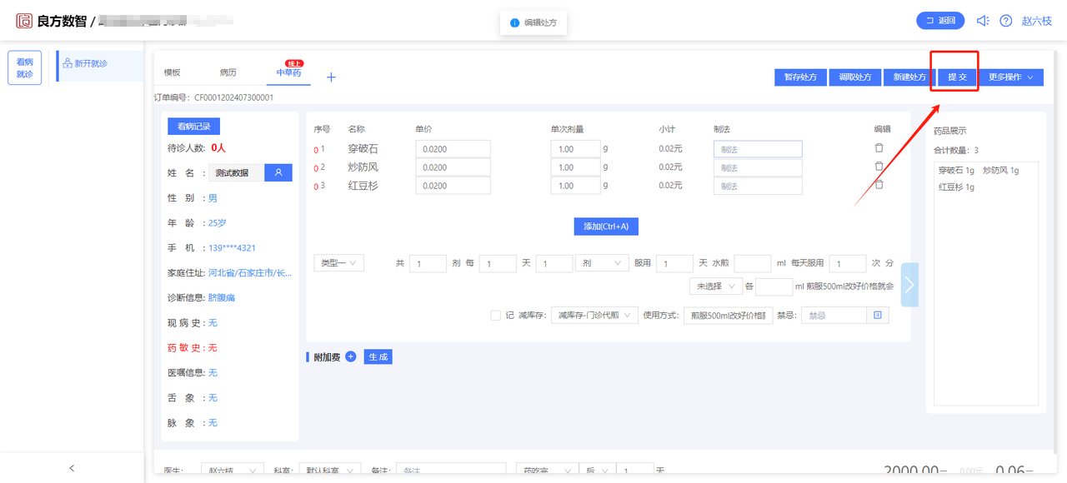Toggle the 记 checkbox
This screenshot has height=483, width=1067.
click(x=496, y=316)
